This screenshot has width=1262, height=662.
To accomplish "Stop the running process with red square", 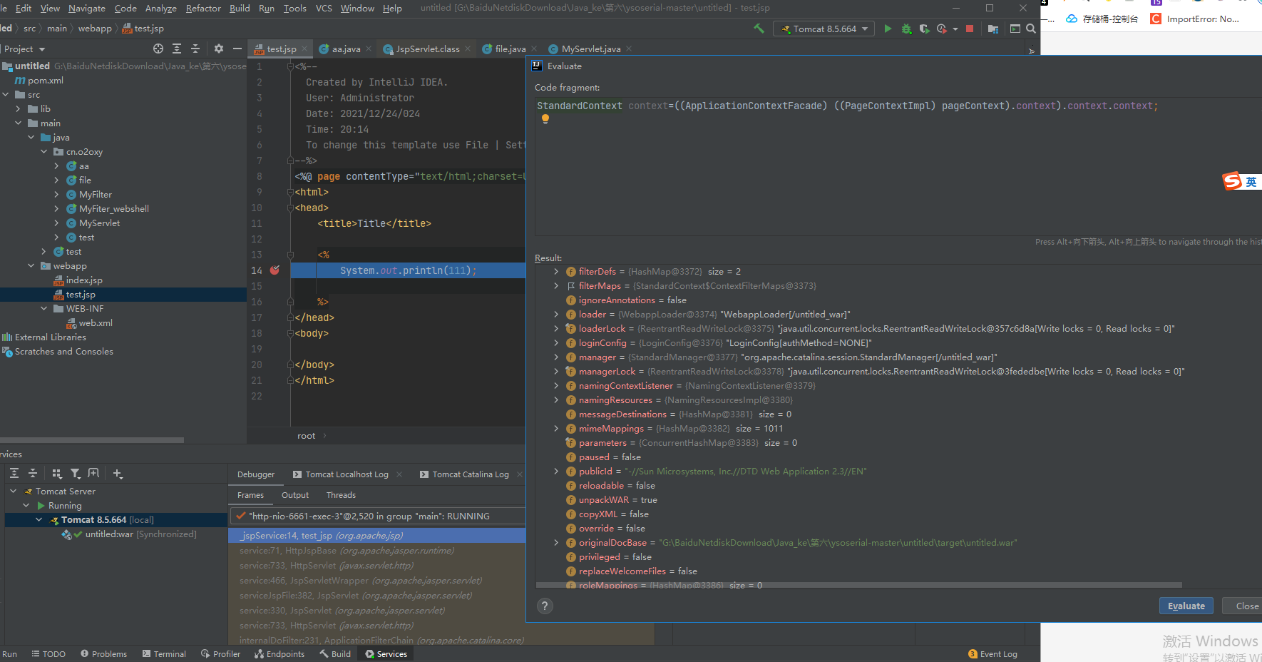I will (x=970, y=29).
